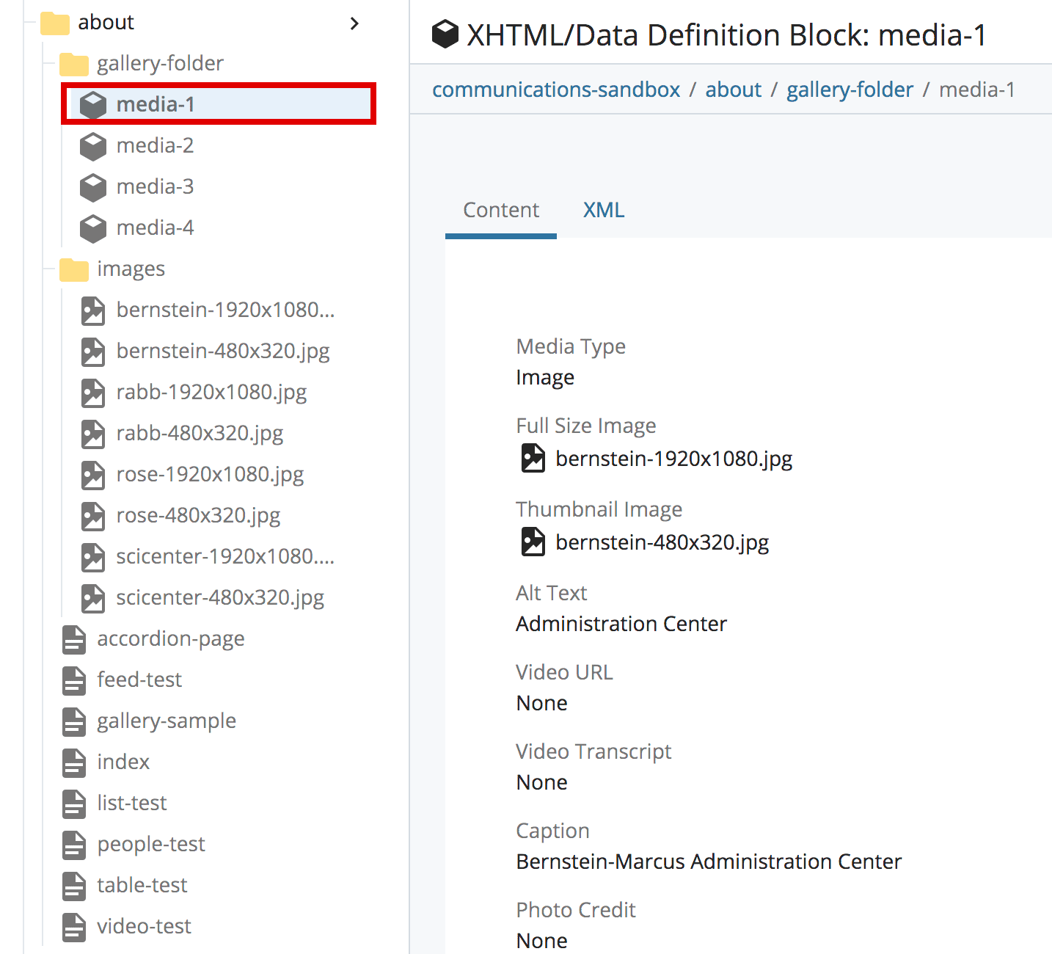The width and height of the screenshot is (1052, 954).
Task: Click the Thumbnail Image file icon
Action: (x=533, y=542)
